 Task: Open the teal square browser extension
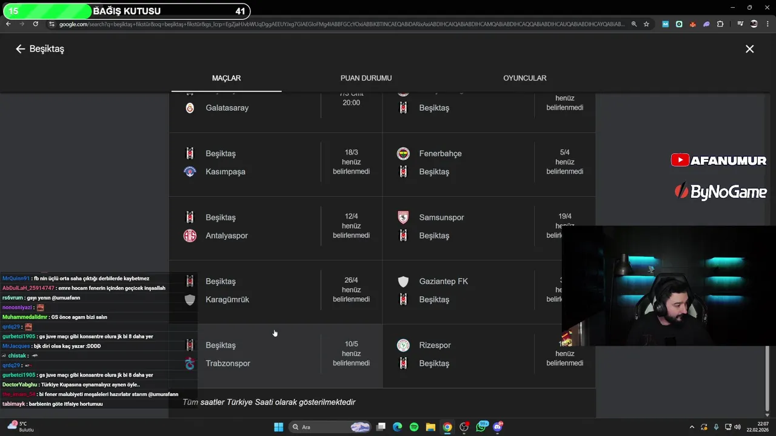pos(679,24)
